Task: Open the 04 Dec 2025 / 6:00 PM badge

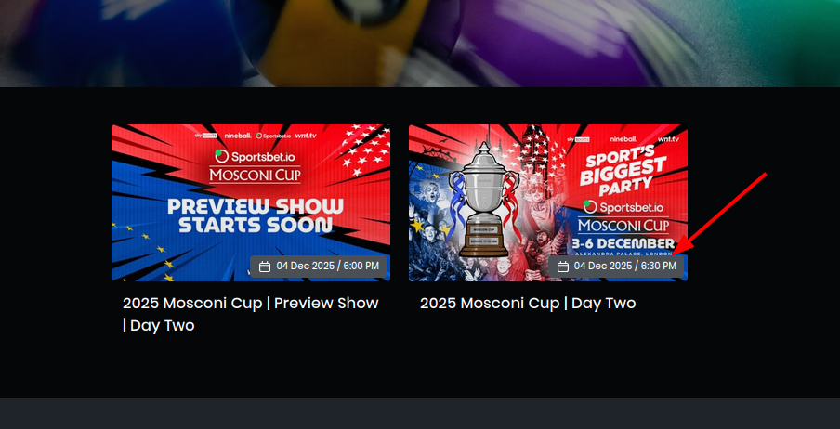Action: tap(318, 266)
